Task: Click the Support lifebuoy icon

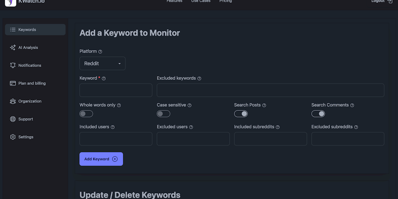Action: point(13,119)
